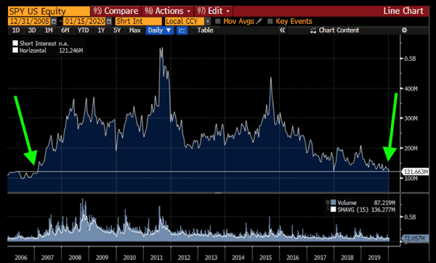Toggle the Short Interest series checkbox

tap(15, 43)
